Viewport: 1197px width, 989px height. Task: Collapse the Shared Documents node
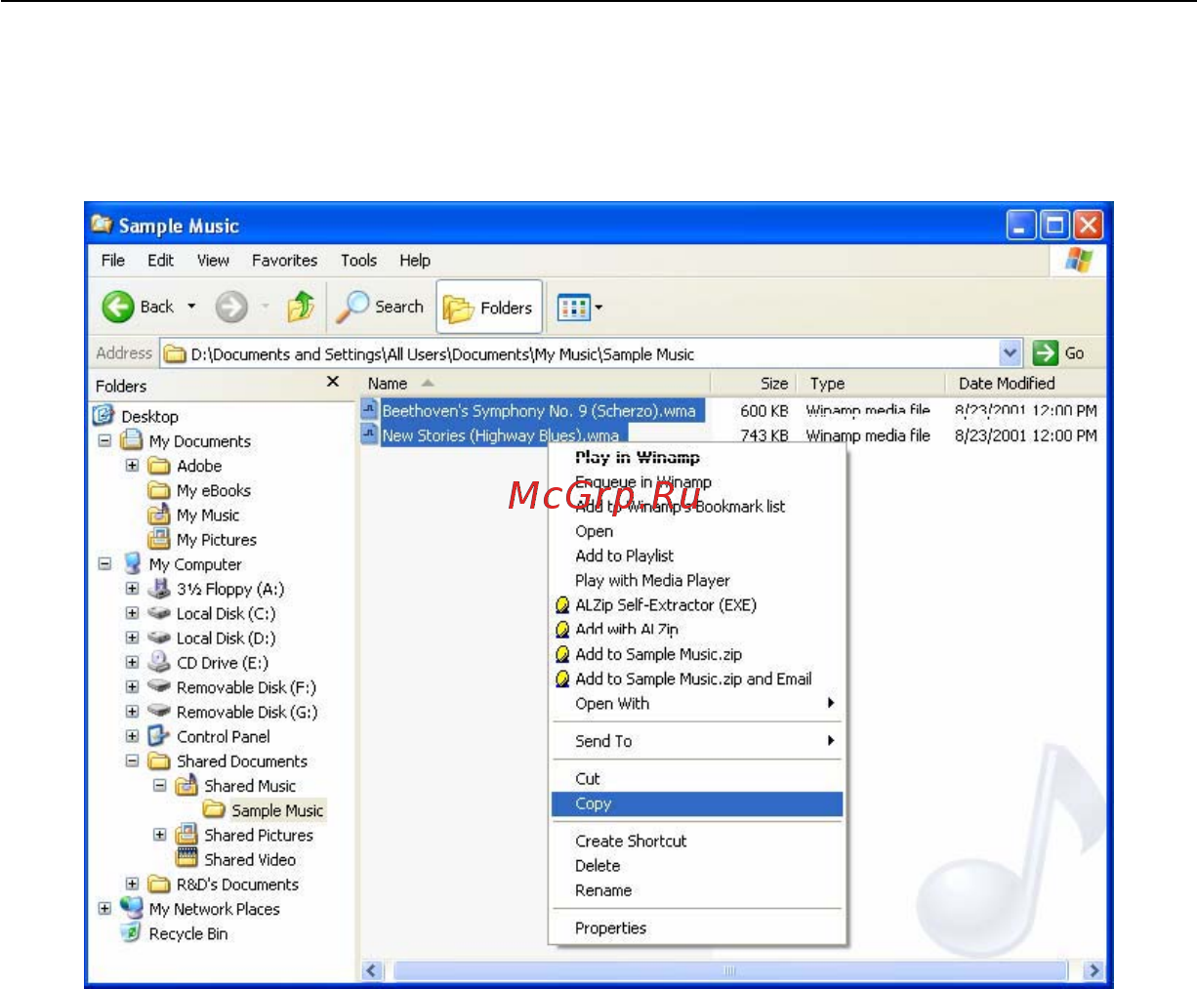[132, 761]
